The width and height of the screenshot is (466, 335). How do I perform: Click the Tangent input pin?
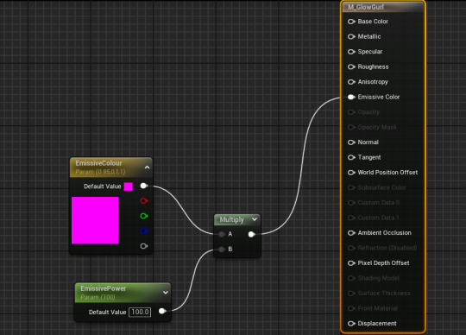pyautogui.click(x=351, y=157)
